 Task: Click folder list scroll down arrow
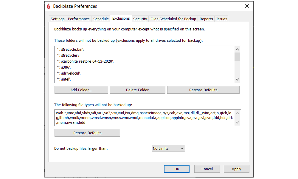point(237,80)
